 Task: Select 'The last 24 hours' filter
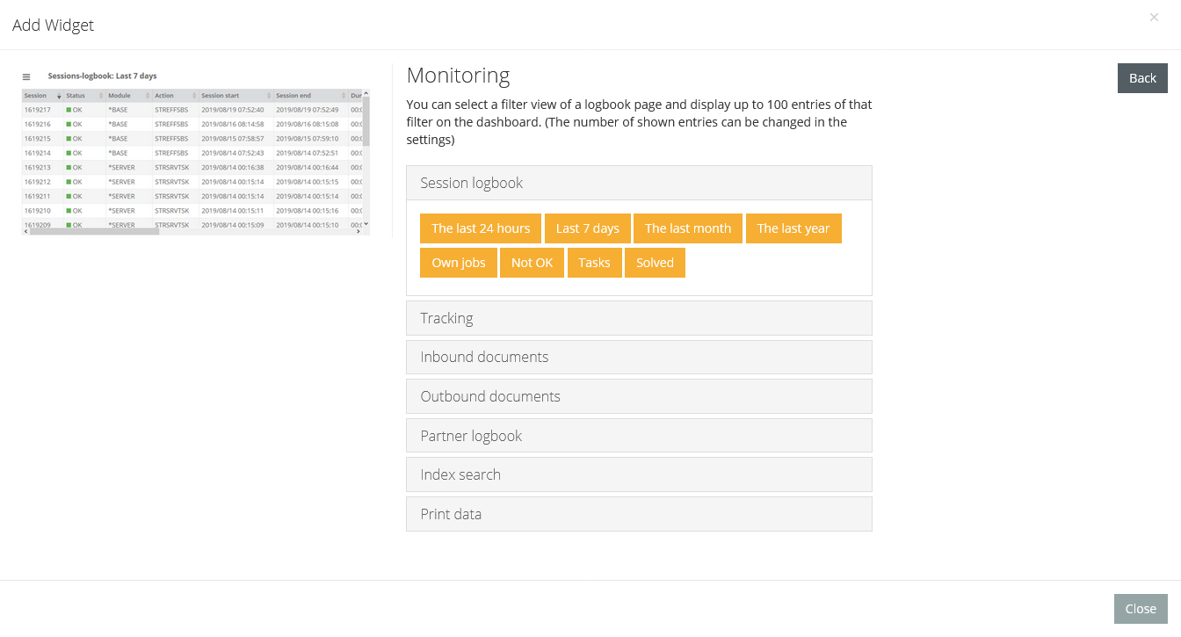[481, 228]
